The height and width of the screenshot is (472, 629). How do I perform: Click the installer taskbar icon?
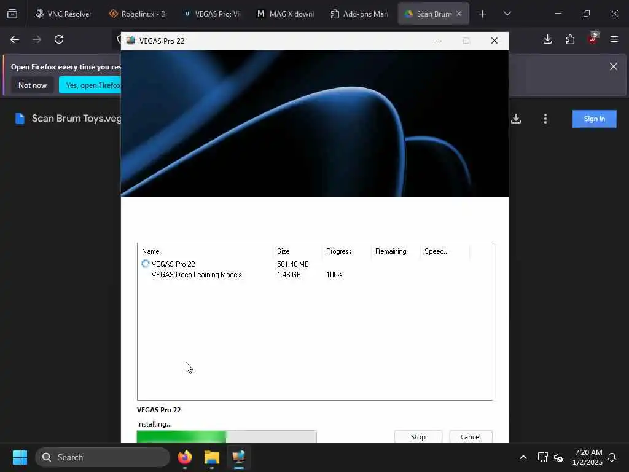click(239, 457)
